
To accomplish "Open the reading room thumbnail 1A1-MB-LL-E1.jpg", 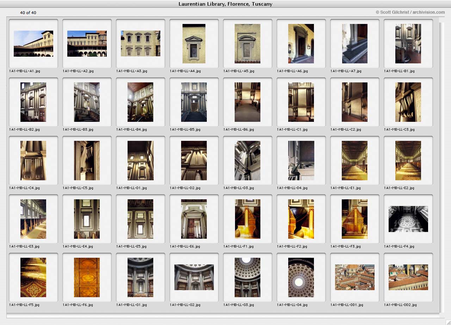I will pos(355,161).
